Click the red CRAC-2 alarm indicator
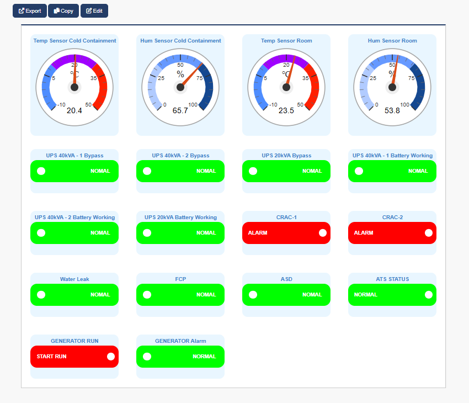This screenshot has width=469, height=403. coord(392,233)
